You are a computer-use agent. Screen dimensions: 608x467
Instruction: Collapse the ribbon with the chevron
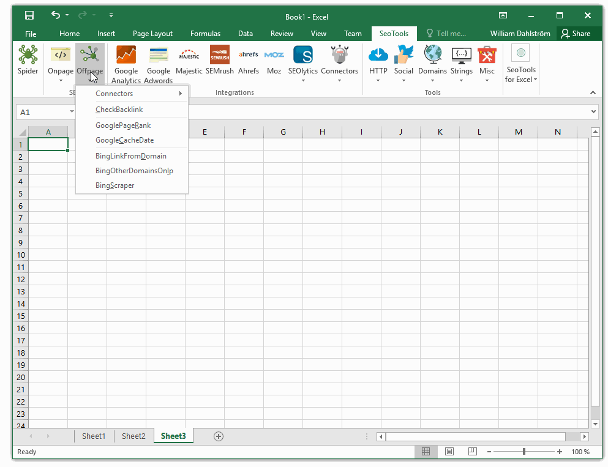593,92
